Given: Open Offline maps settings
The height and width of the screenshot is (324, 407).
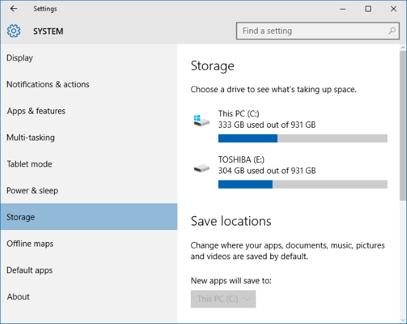Looking at the screenshot, I should tap(30, 244).
